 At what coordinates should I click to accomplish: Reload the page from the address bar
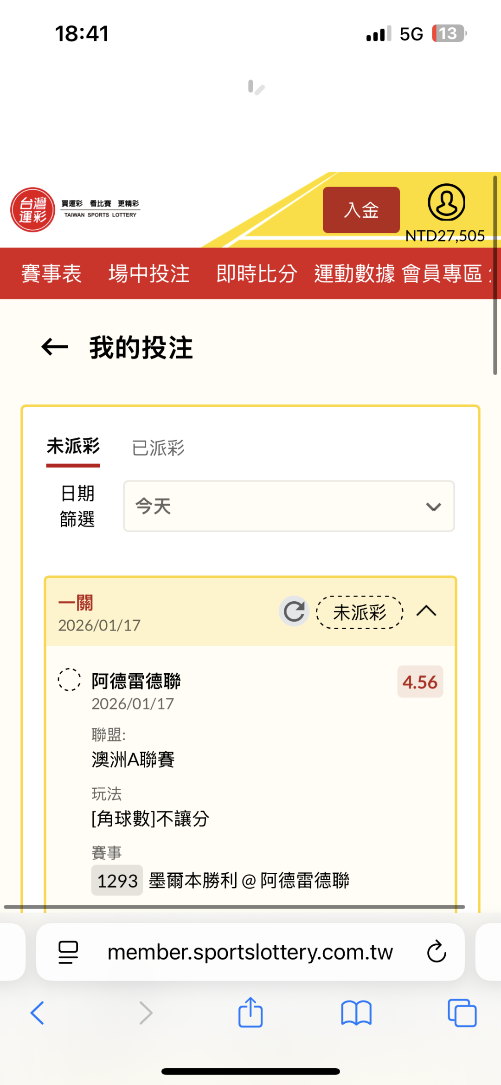tap(436, 952)
